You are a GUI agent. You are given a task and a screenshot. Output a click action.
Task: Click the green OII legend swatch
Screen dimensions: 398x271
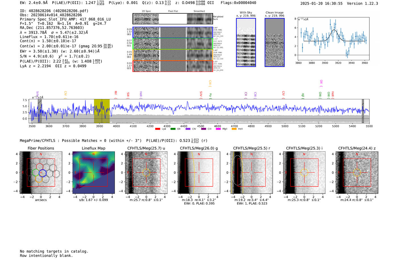click(x=173, y=129)
